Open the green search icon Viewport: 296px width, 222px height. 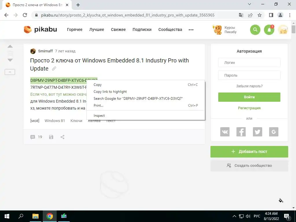pyautogui.click(x=255, y=30)
